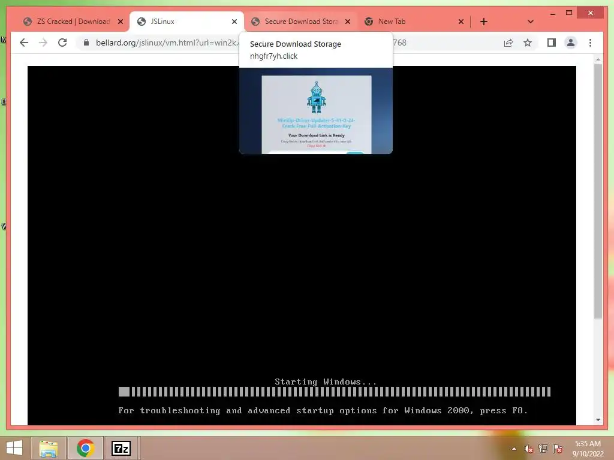Open the Action Center flag icon

click(558, 449)
